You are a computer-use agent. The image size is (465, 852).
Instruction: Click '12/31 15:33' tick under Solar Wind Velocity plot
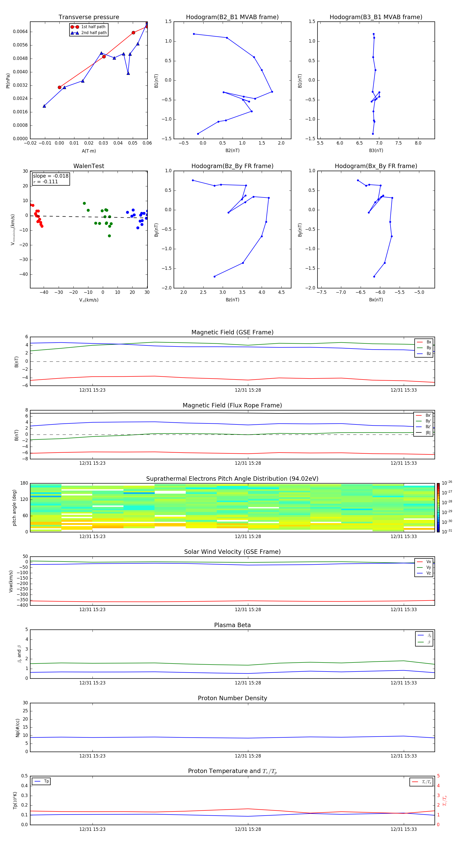(404, 610)
